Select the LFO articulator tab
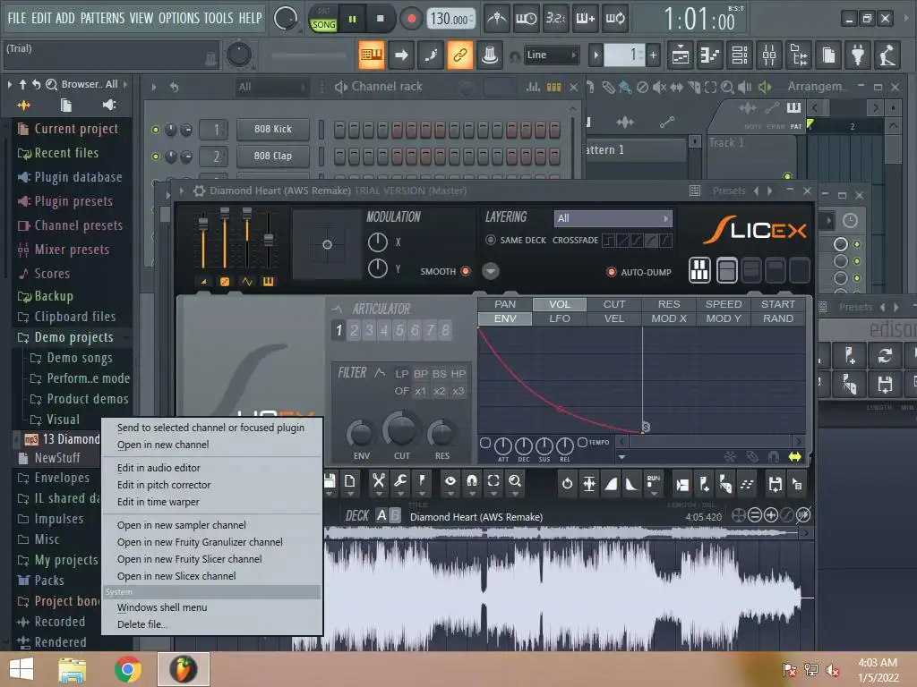917x687 pixels. (x=559, y=318)
